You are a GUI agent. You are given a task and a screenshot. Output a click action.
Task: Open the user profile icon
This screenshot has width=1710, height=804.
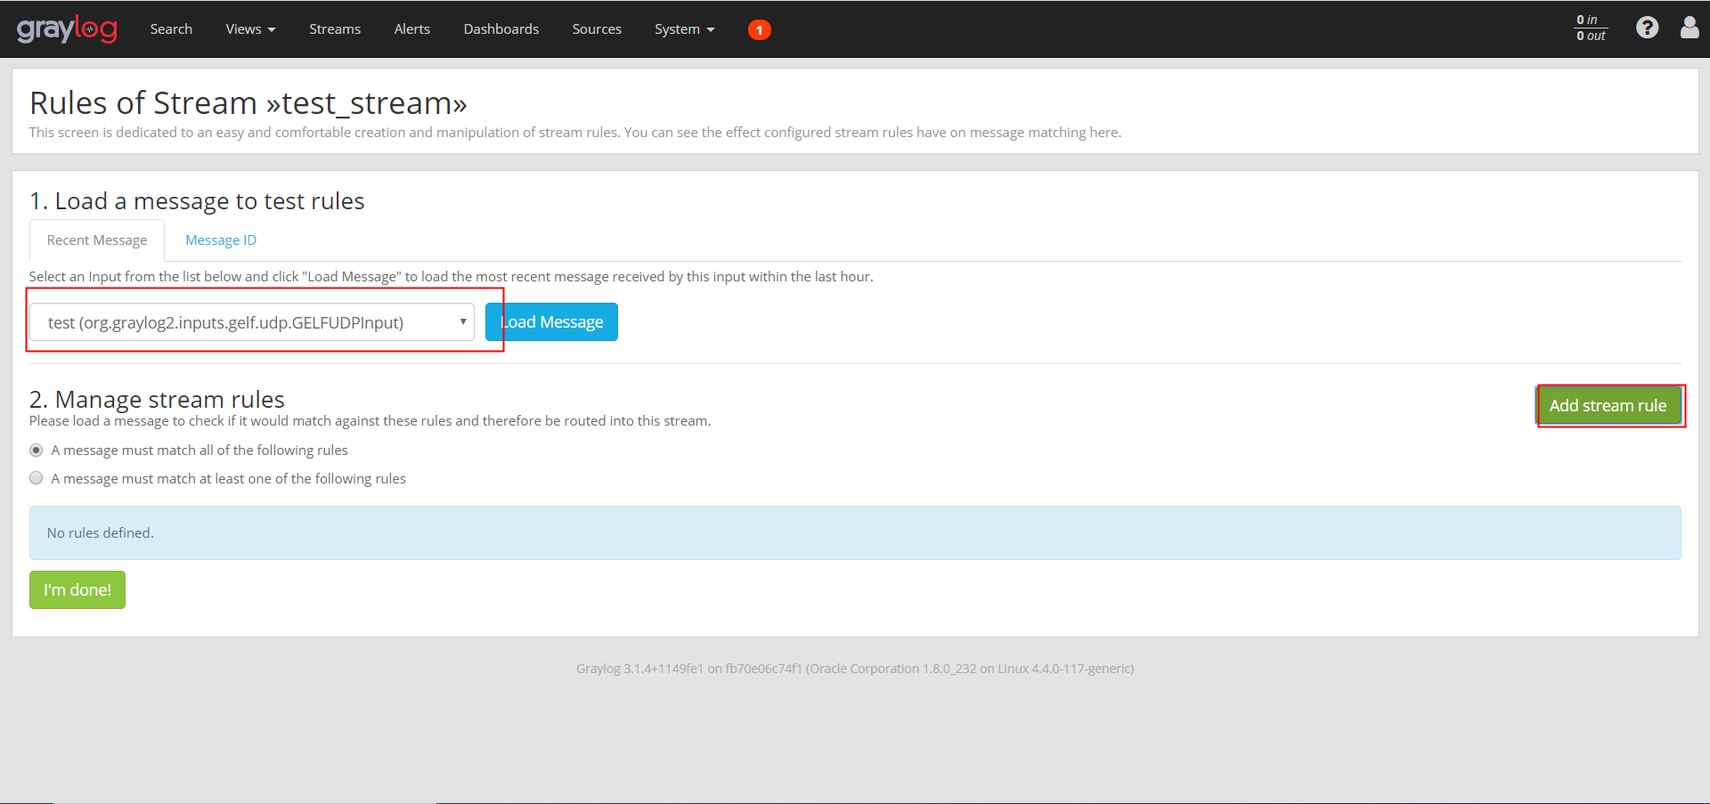(x=1690, y=28)
